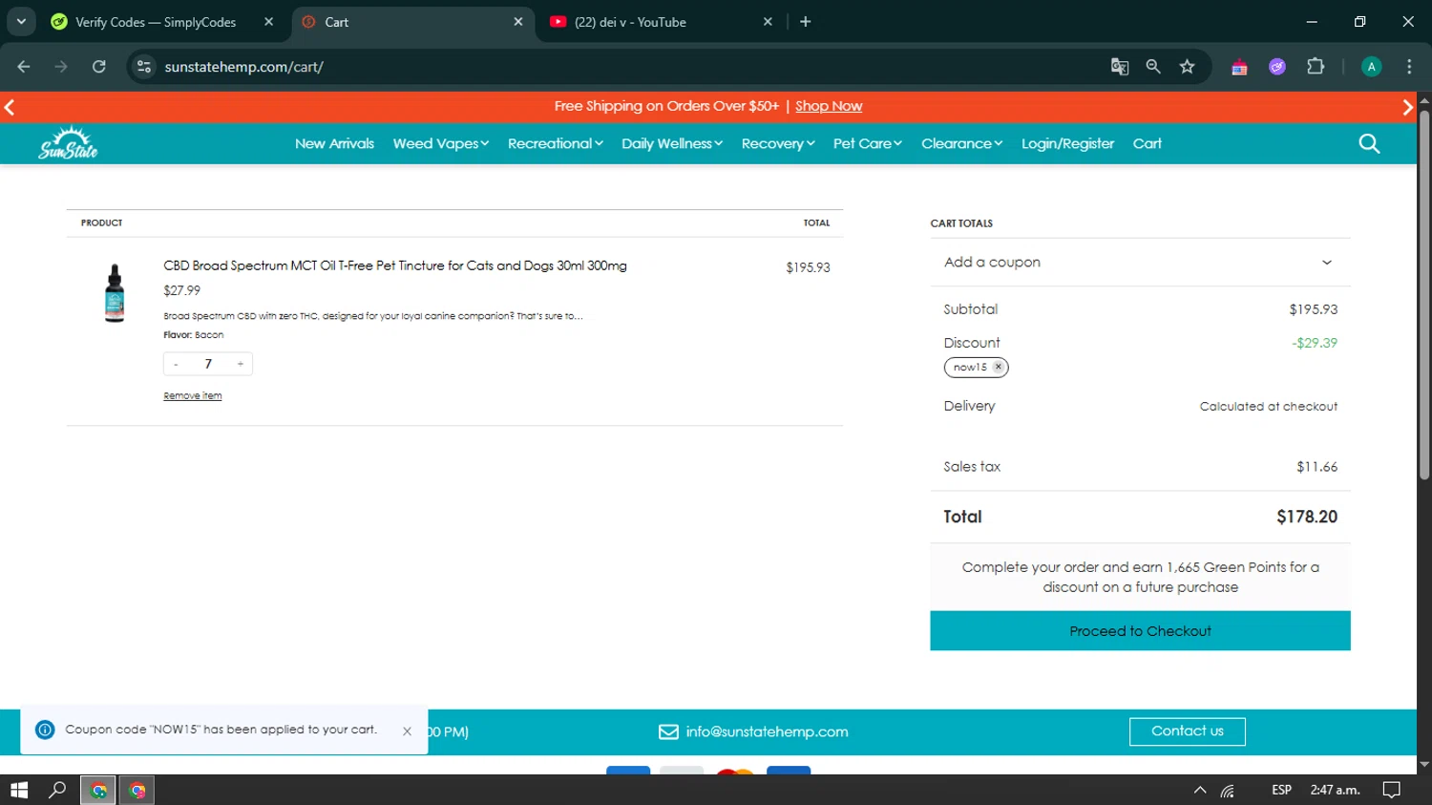Open Chrome three-dot menu

click(x=1409, y=67)
